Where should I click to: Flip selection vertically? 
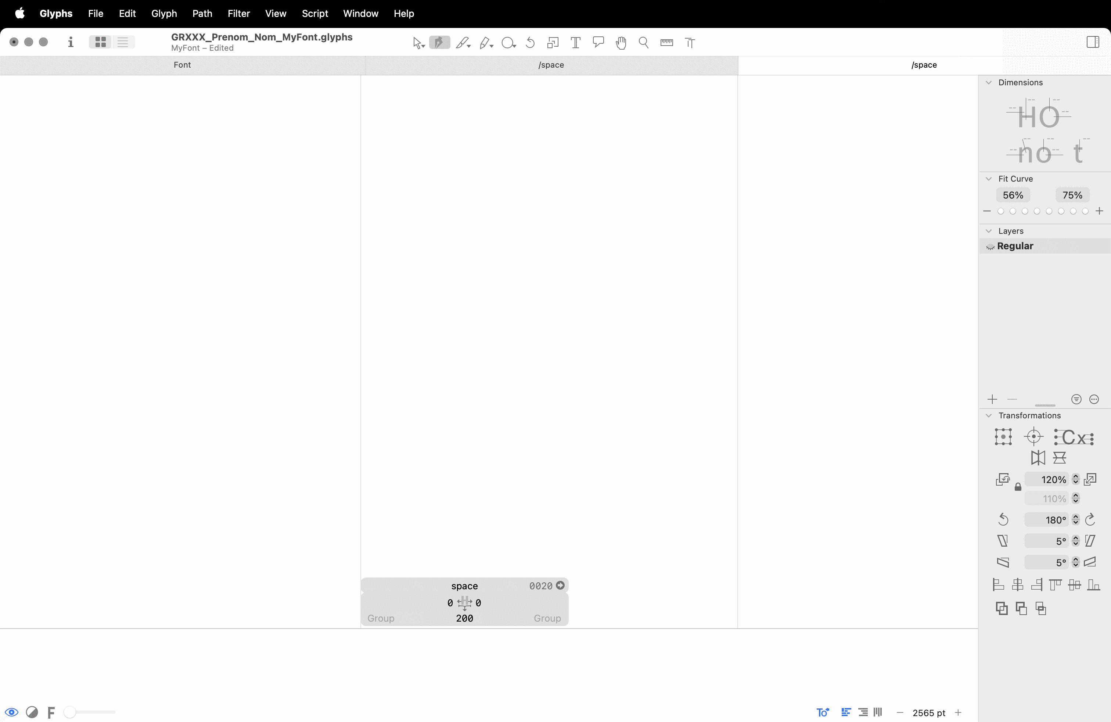coord(1059,458)
